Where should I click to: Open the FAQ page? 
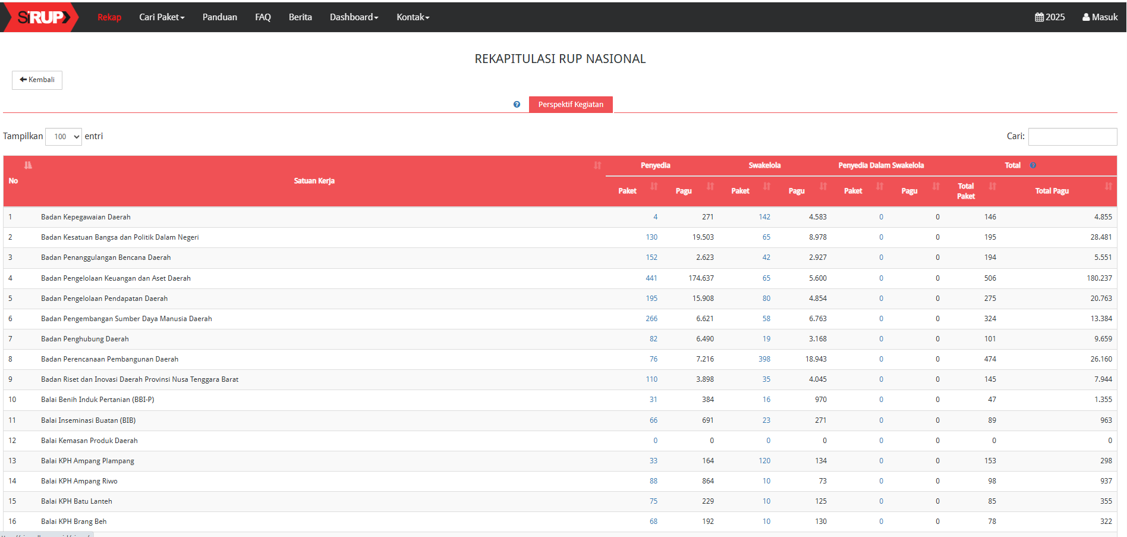pyautogui.click(x=263, y=17)
